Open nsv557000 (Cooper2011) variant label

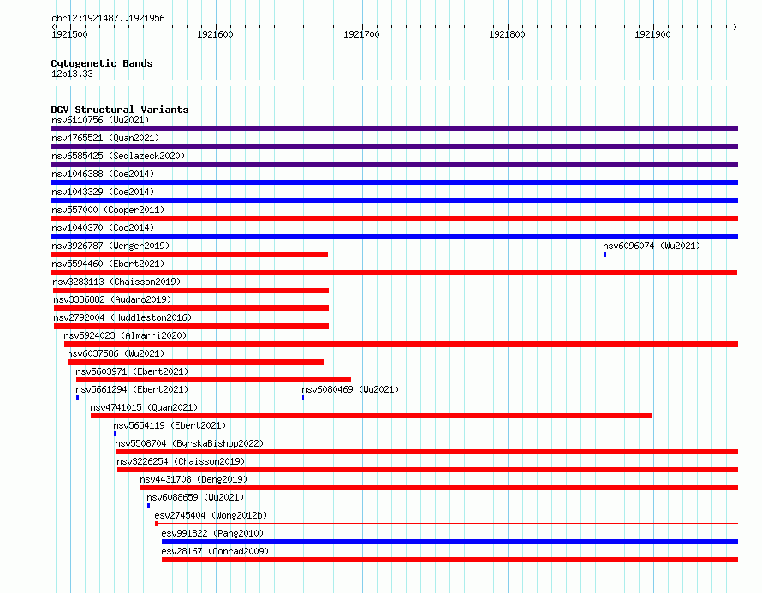[108, 210]
